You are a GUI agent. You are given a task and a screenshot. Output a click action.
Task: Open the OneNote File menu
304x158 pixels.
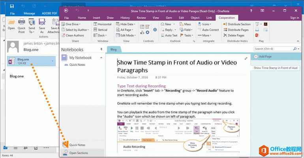66,18
